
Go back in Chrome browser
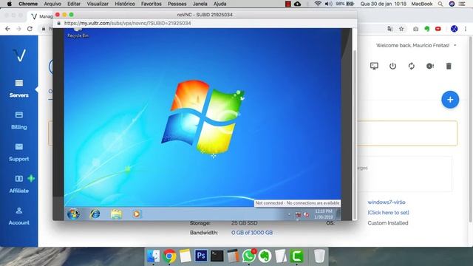[x=7, y=29]
